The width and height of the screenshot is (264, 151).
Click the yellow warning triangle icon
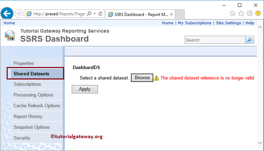pyautogui.click(x=156, y=78)
